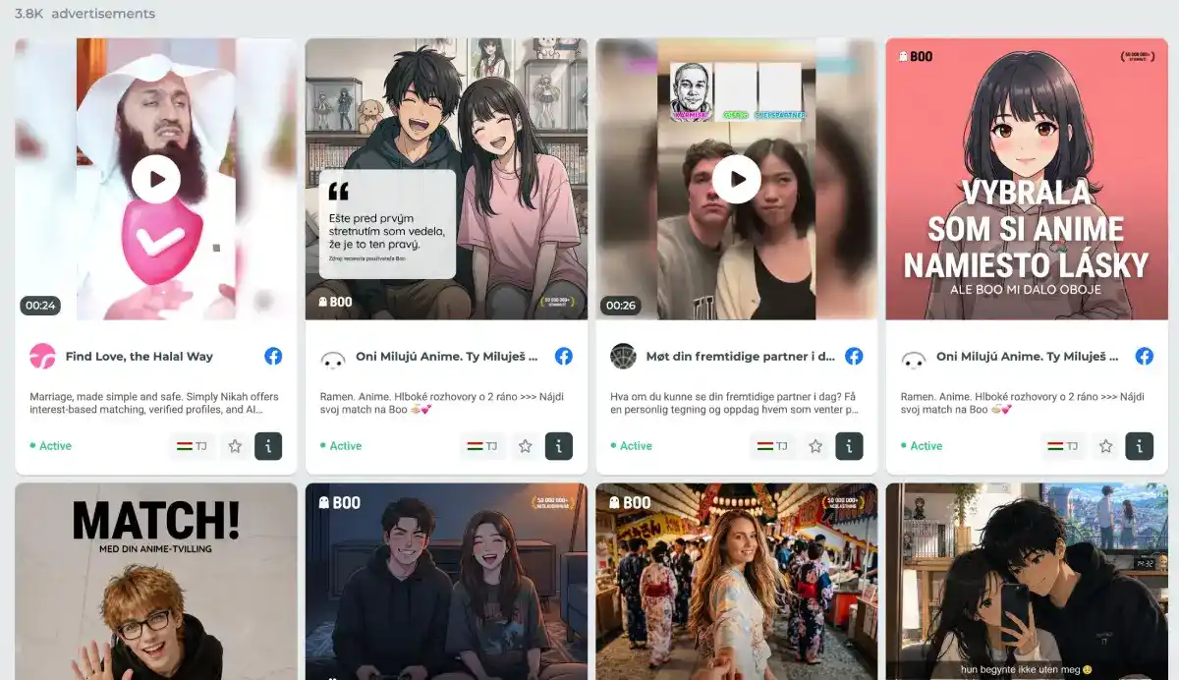
Task: Click the 00:26 video duration badge
Action: pyautogui.click(x=621, y=306)
